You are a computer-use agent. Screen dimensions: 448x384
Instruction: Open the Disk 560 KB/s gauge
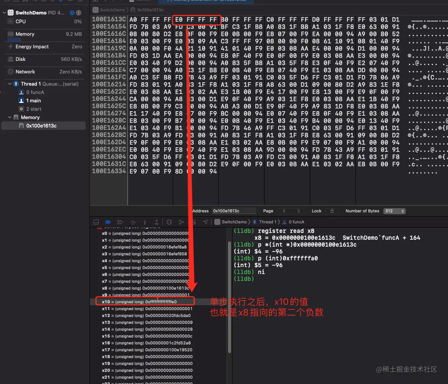45,59
